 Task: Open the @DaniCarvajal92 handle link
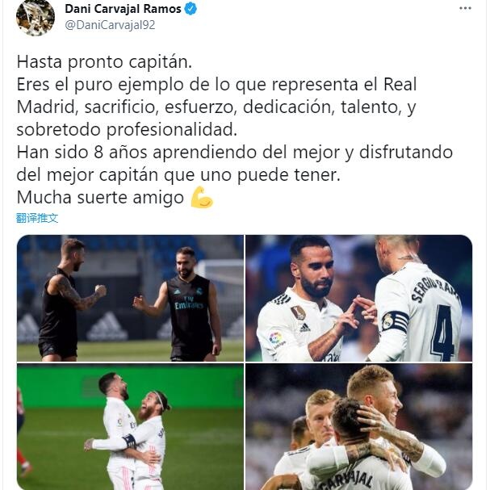110,25
